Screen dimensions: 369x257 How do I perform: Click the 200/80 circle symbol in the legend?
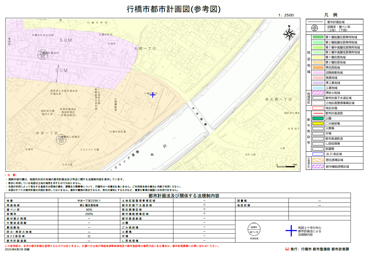pyautogui.click(x=315, y=28)
